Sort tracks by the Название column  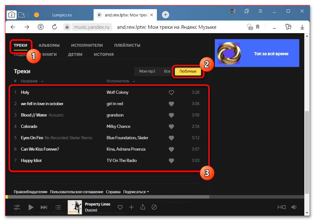(29, 81)
